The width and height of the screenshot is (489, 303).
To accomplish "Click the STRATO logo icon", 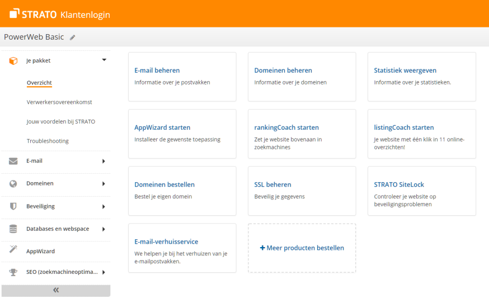I will pyautogui.click(x=15, y=13).
